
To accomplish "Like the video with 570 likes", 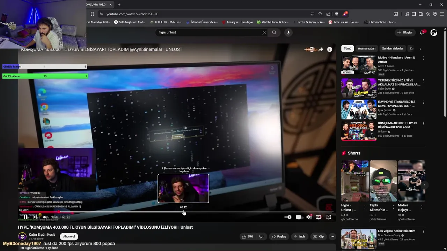I will pyautogui.click(x=247, y=236).
